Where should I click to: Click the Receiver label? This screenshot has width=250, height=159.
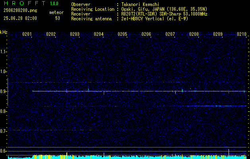coord(81,14)
